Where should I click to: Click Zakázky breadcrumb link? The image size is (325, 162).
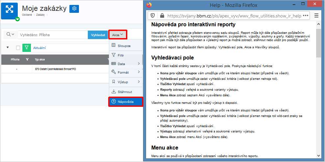(40, 15)
